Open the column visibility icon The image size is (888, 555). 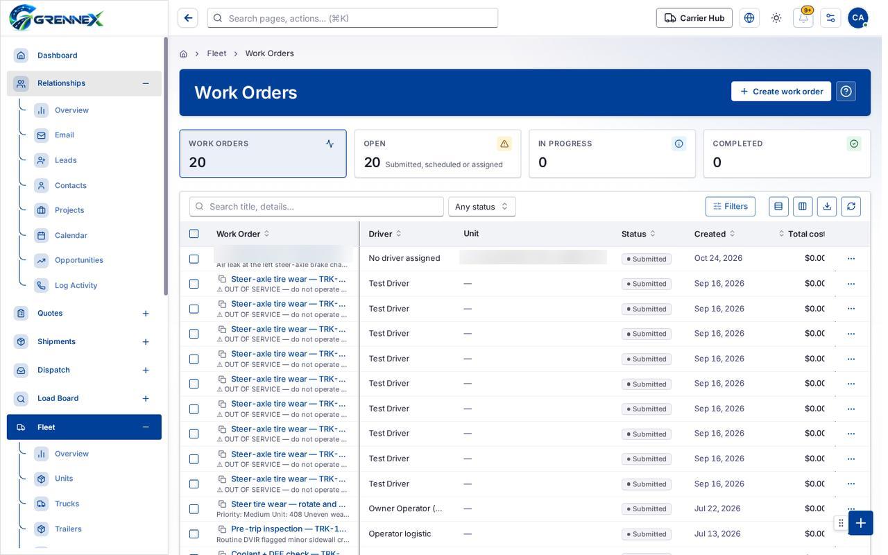[803, 207]
